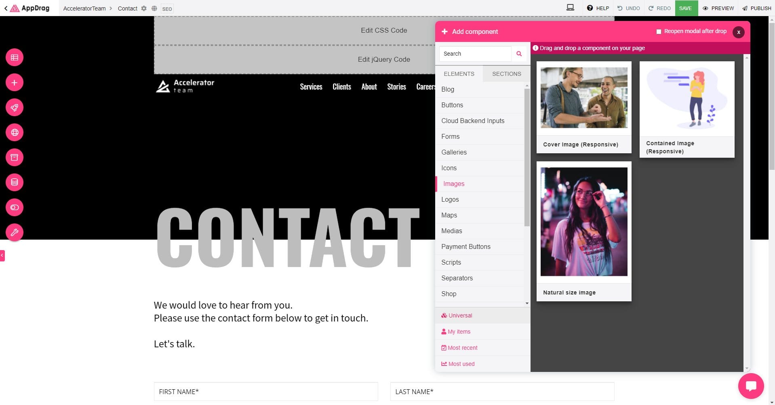Click About in the site navigation
Screen dimensions: 775x405
click(x=369, y=87)
